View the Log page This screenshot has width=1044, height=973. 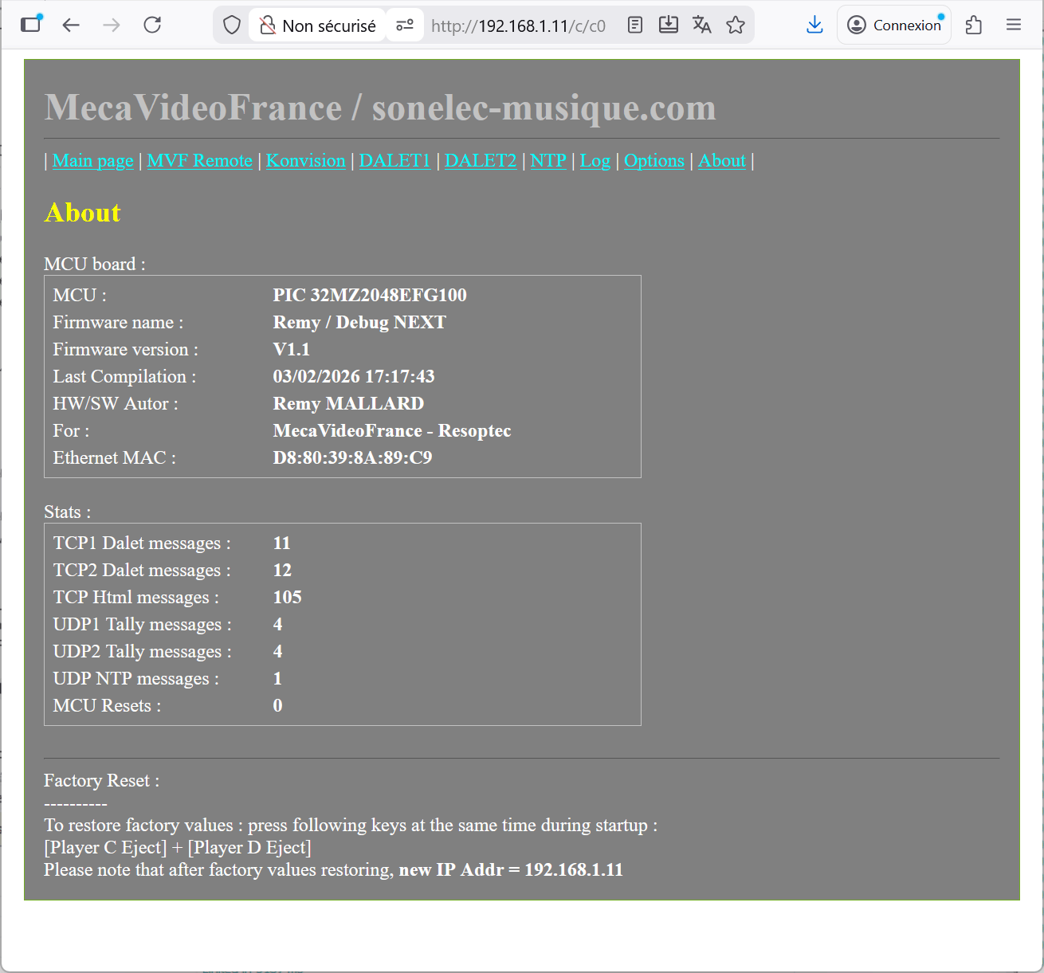595,161
